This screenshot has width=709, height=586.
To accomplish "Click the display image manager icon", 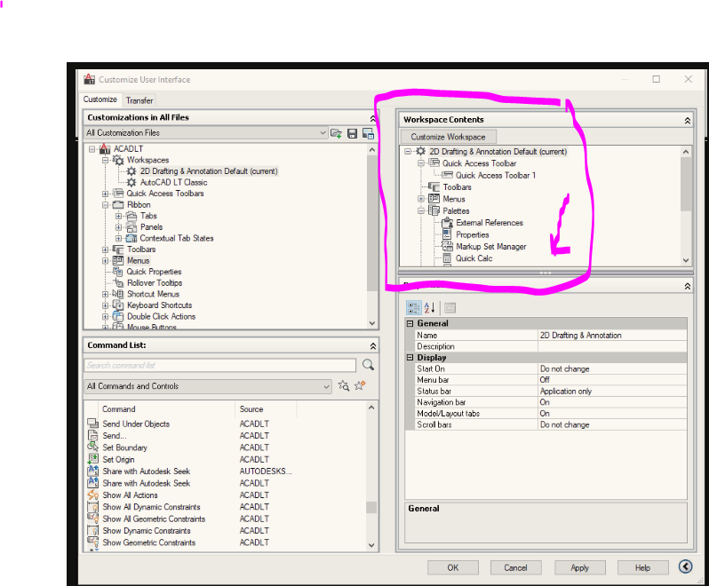I will pos(368,133).
